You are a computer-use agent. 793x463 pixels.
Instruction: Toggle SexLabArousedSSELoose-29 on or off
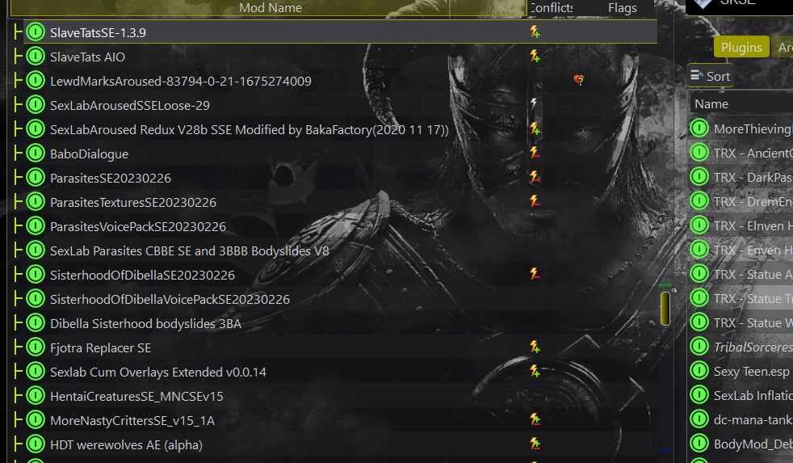point(36,105)
